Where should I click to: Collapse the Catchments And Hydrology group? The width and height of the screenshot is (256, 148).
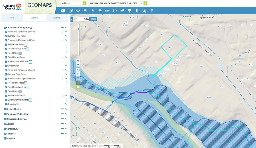tap(66, 27)
